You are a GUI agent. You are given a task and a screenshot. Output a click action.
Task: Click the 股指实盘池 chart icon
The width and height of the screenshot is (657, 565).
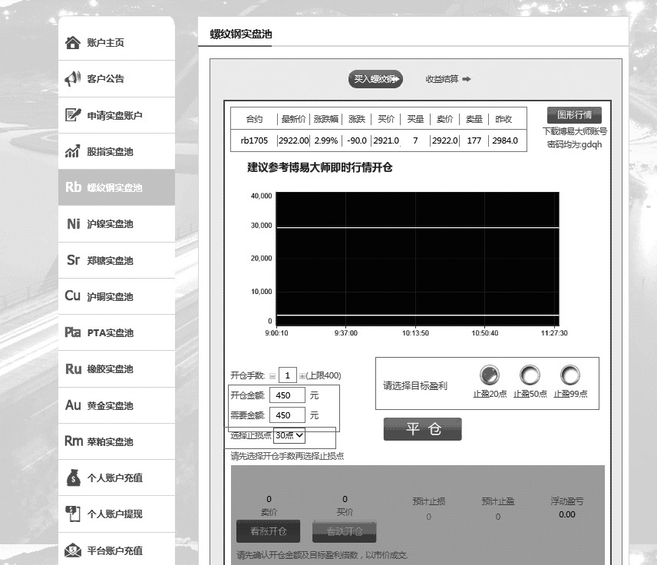click(x=72, y=151)
